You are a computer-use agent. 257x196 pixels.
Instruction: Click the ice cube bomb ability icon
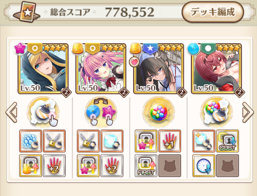point(112,141)
